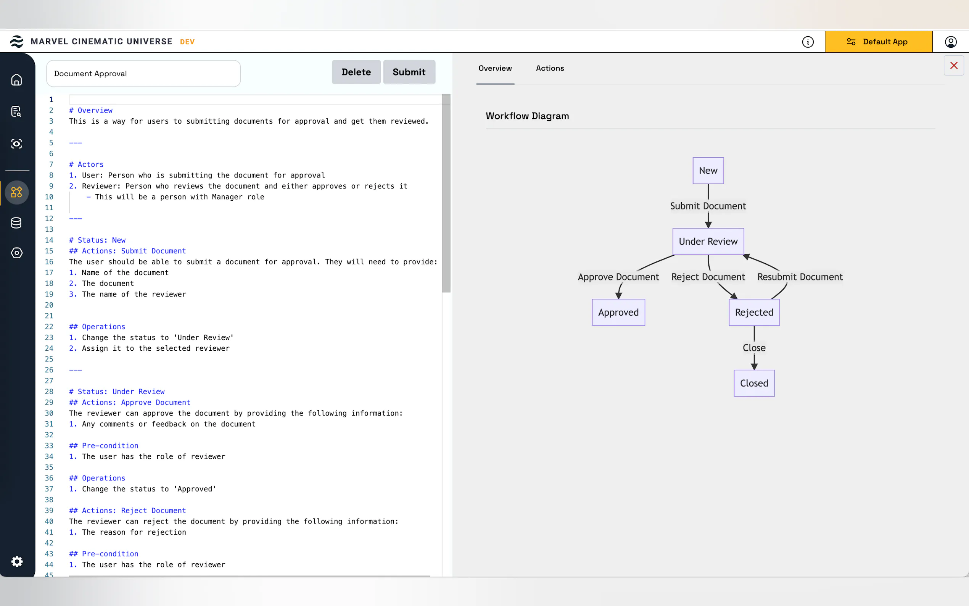Switch to the Actions tab
This screenshot has height=606, width=969.
pos(550,69)
